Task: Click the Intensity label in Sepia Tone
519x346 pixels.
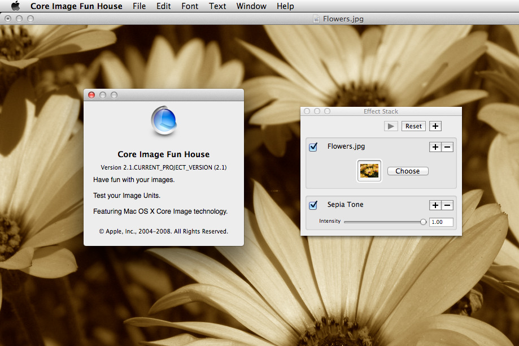Action: pyautogui.click(x=330, y=221)
